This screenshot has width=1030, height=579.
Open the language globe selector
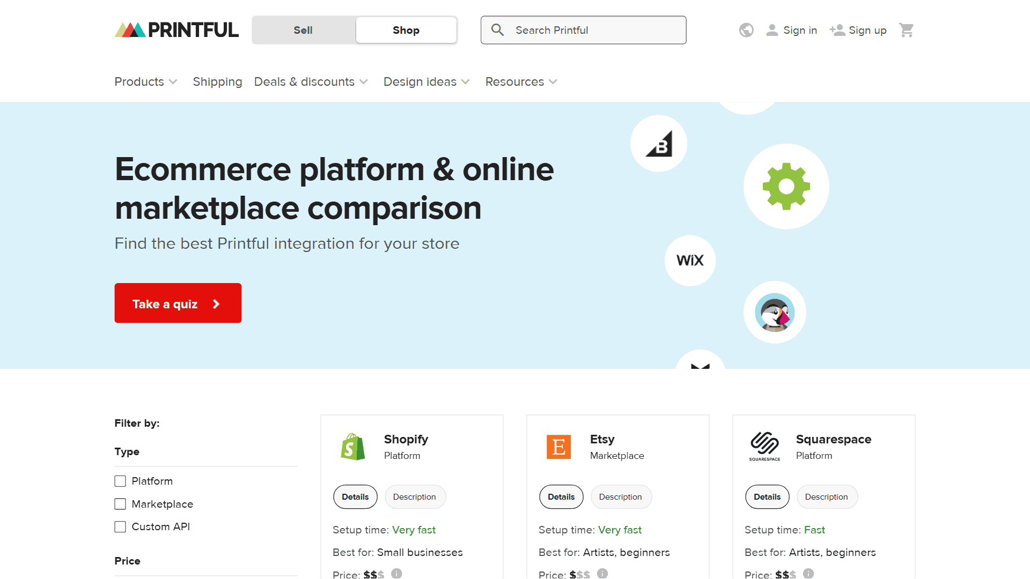(746, 30)
